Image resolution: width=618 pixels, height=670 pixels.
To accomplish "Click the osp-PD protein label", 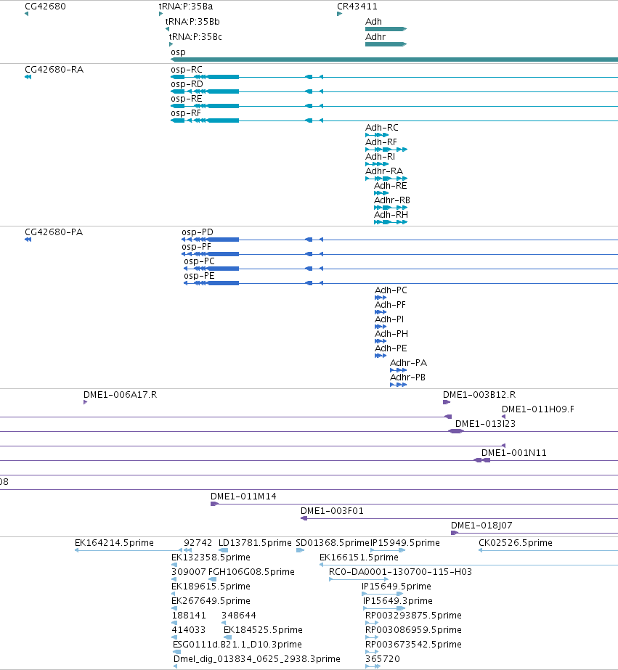I will tap(198, 232).
